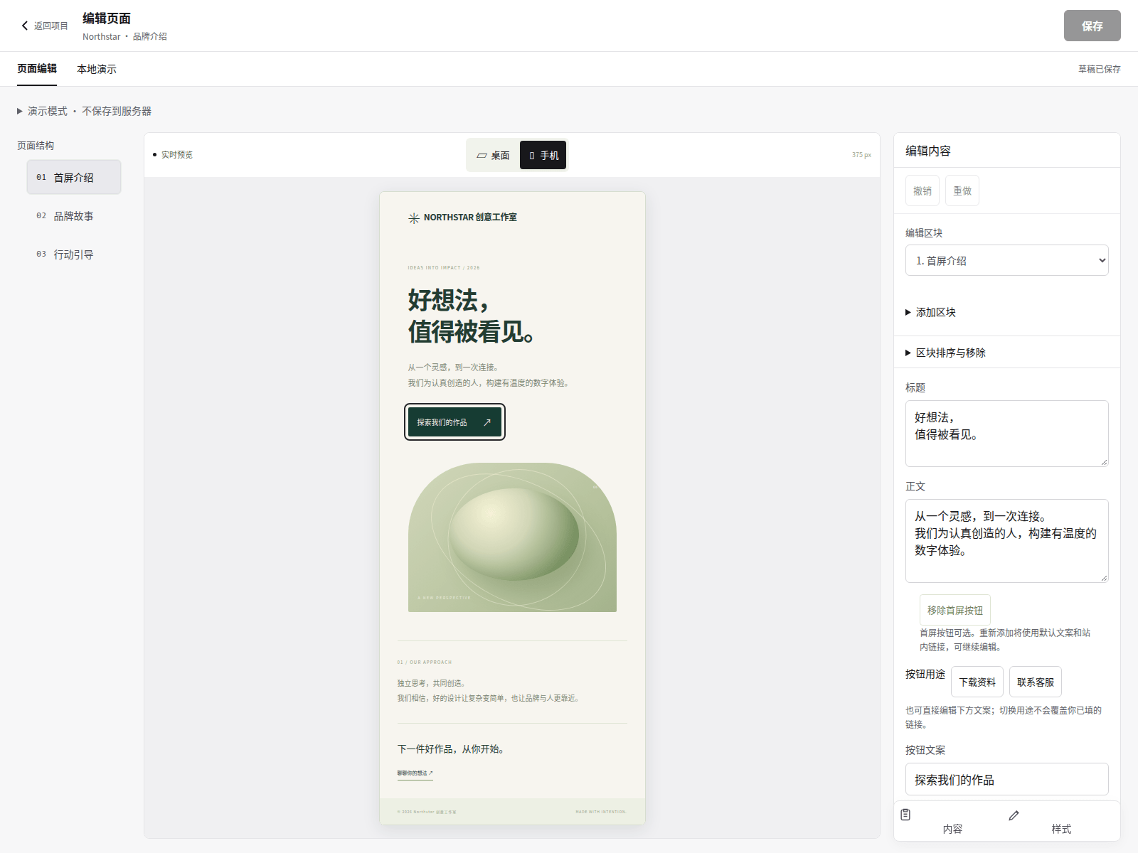The width and height of the screenshot is (1138, 853).
Task: Switch preview to 桌面 desktop mode
Action: tap(493, 155)
